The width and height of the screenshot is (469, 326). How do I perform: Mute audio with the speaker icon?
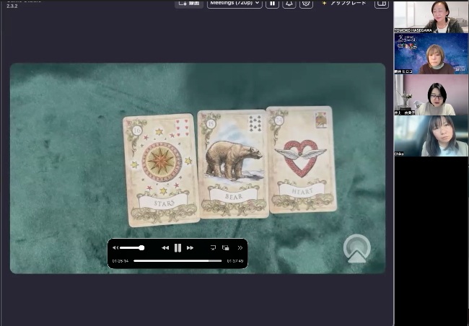pos(115,247)
